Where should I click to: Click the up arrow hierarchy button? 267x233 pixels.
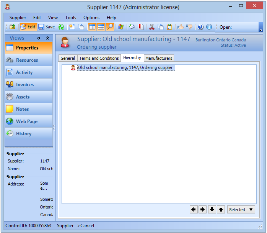point(221,209)
